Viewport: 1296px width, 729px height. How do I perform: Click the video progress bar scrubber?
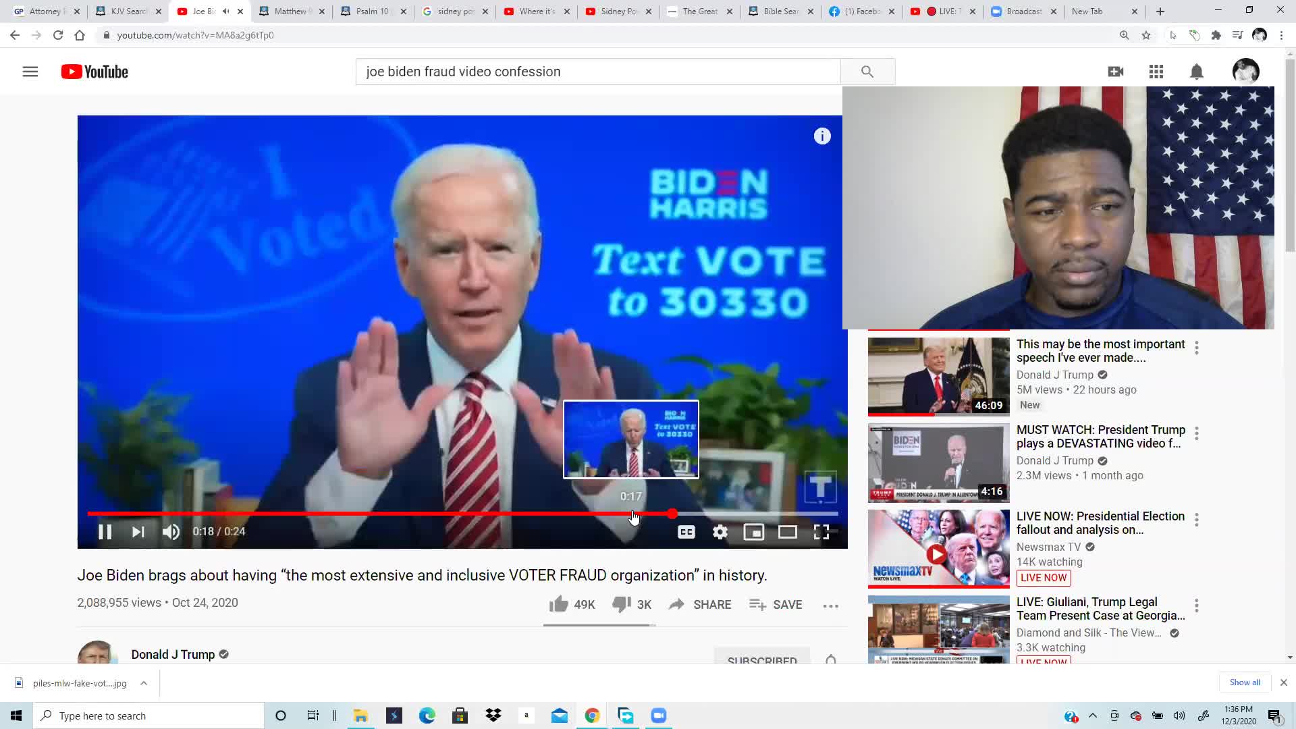[x=672, y=514]
